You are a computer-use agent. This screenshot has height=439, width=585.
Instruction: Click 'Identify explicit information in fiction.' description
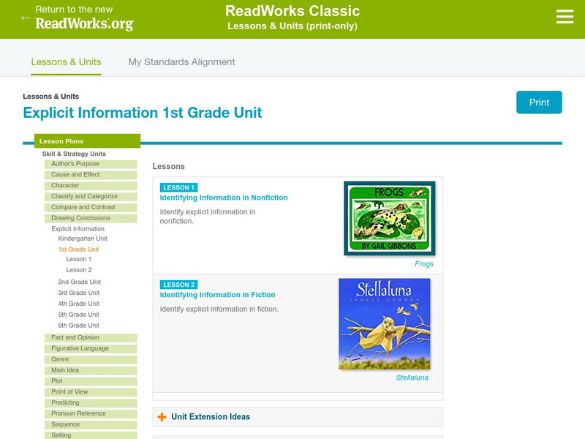click(x=219, y=309)
